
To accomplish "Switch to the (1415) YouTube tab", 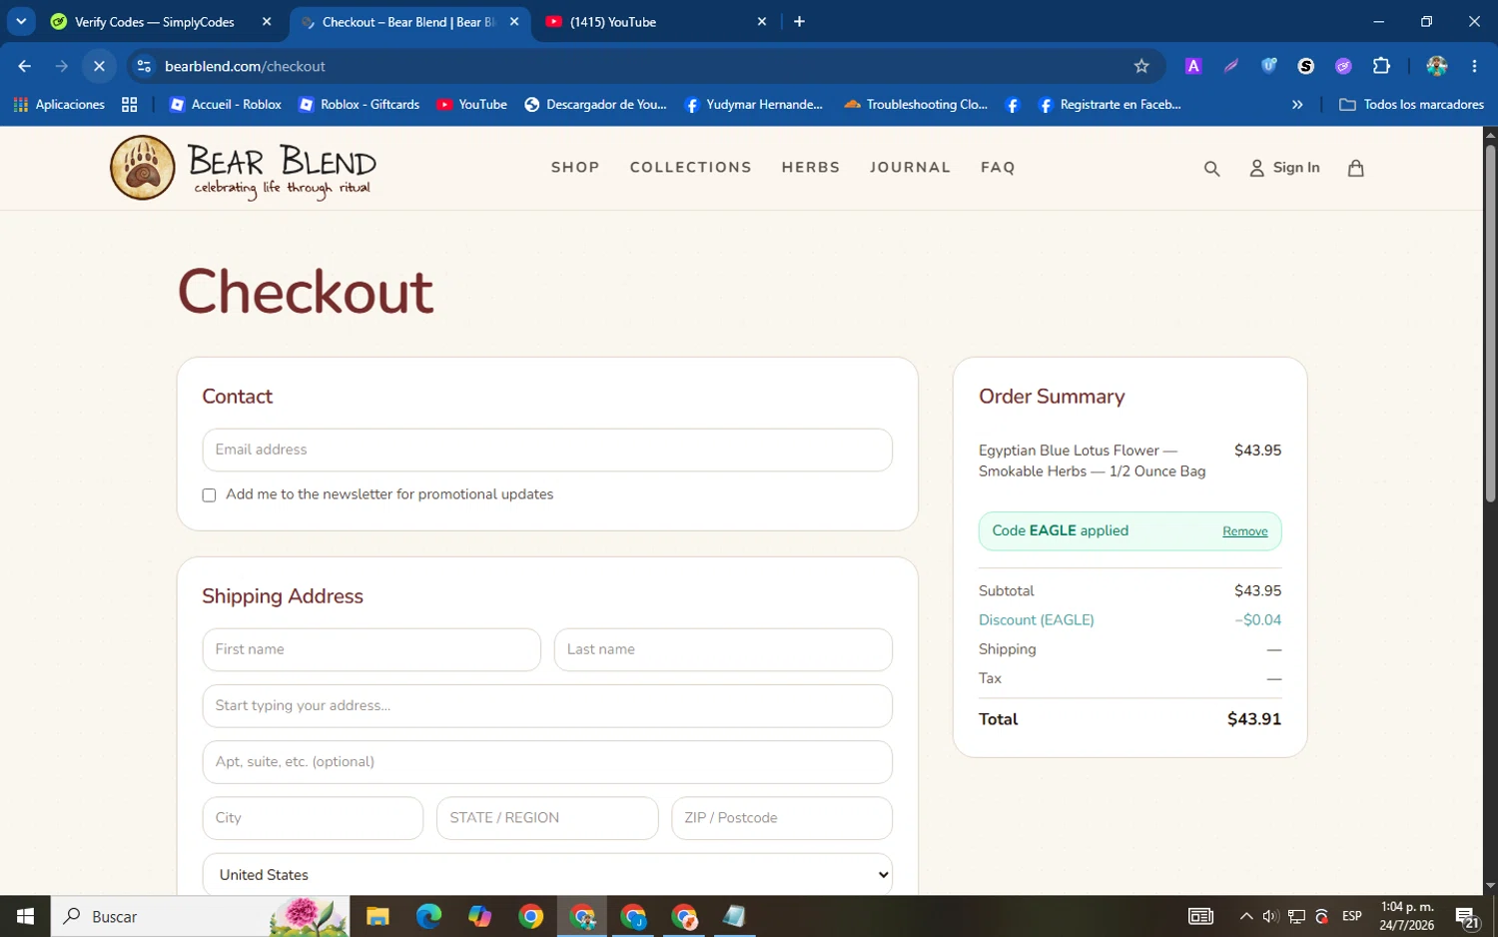I will tap(612, 21).
